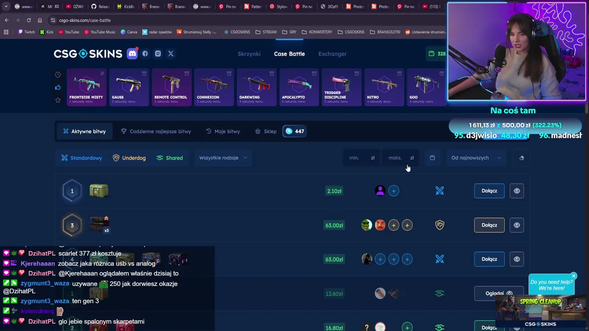589x331 pixels.
Task: Click Oglądaj on the 12.60zł battle
Action: tap(498, 293)
